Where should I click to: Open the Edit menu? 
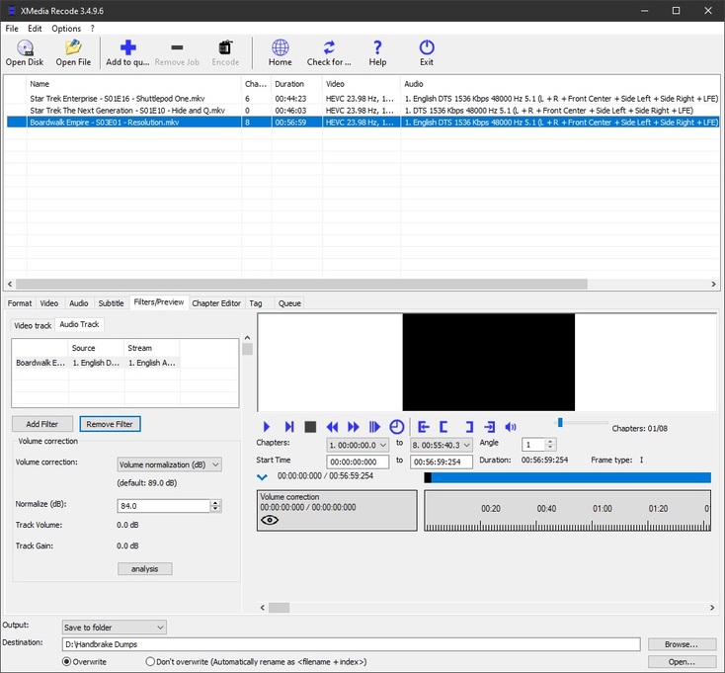point(35,29)
